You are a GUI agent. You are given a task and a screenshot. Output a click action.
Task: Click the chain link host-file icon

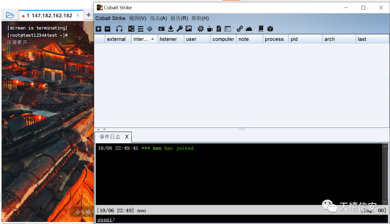239,29
